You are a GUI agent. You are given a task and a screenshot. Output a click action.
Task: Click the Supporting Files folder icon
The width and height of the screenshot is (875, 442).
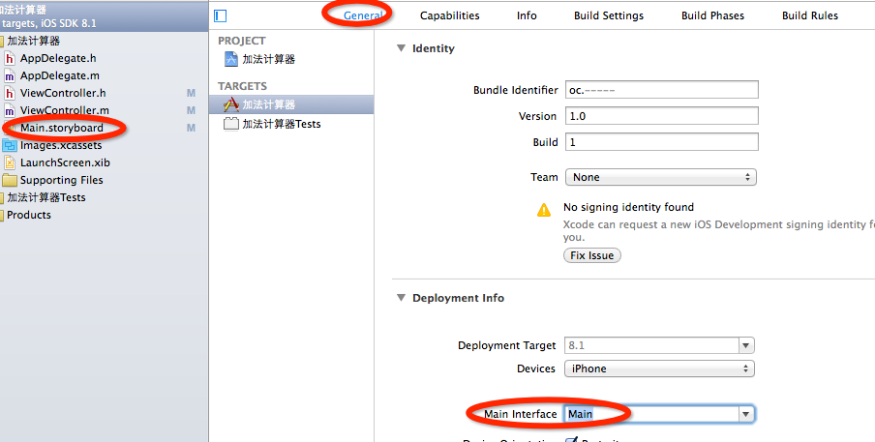click(x=10, y=180)
